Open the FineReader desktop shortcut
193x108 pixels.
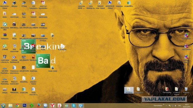click(x=33, y=48)
